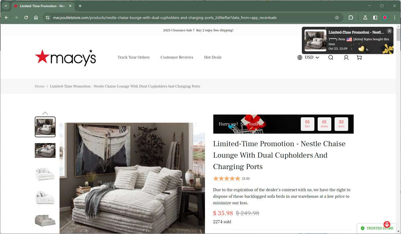
Task: Go to the browser home icon
Action: tap(36, 18)
